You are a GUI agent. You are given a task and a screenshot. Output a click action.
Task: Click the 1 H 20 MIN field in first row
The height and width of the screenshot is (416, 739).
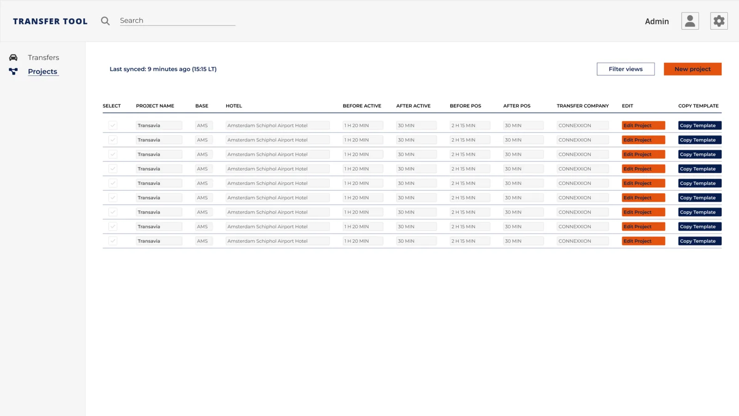coord(363,125)
